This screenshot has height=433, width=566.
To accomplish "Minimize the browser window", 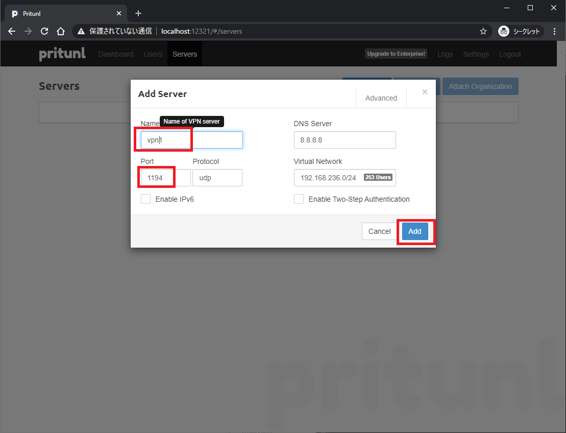I will click(x=507, y=8).
